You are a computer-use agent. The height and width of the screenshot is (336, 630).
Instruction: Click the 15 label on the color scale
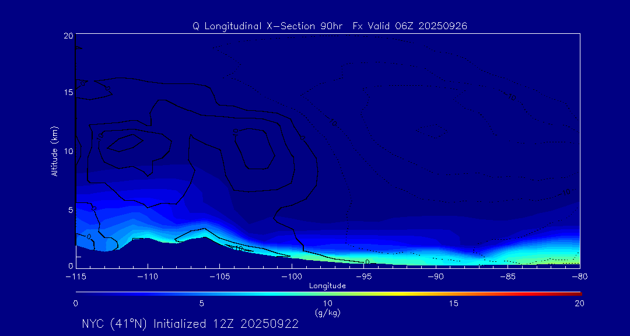click(x=453, y=303)
